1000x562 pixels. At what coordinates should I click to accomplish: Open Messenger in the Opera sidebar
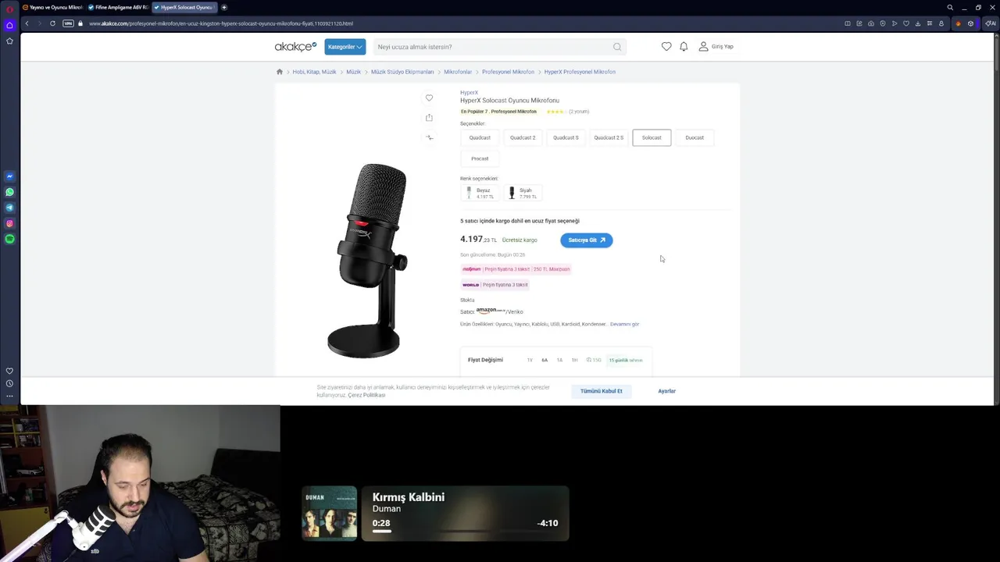click(9, 176)
